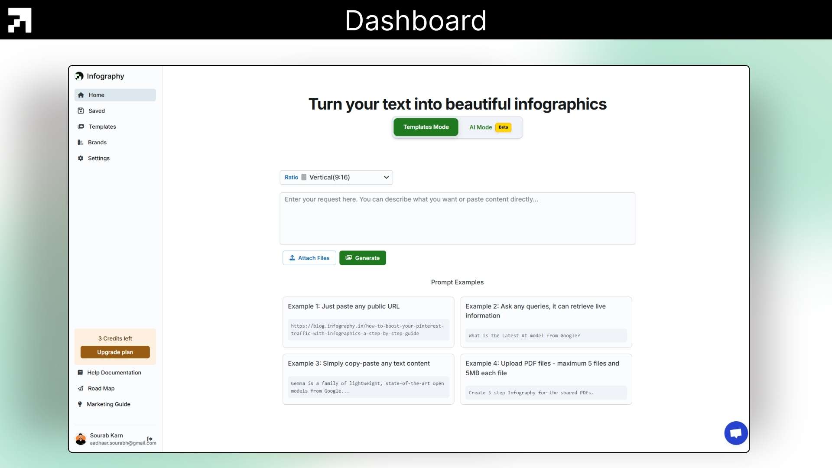This screenshot has width=832, height=468.
Task: Open the chat support bubble
Action: [x=735, y=433]
